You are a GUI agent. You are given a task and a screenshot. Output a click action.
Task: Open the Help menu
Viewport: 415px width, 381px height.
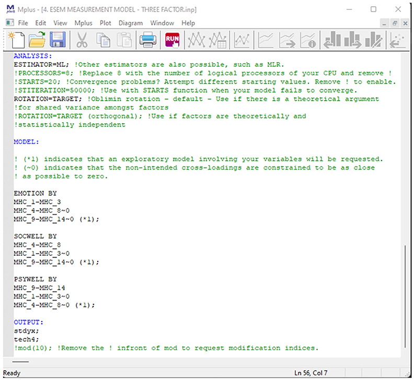tap(188, 23)
